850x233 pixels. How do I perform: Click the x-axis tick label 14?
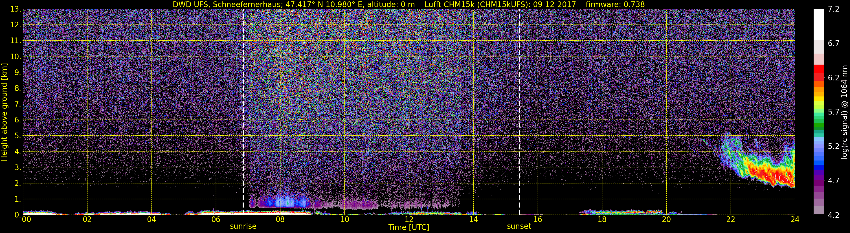pos(473,219)
